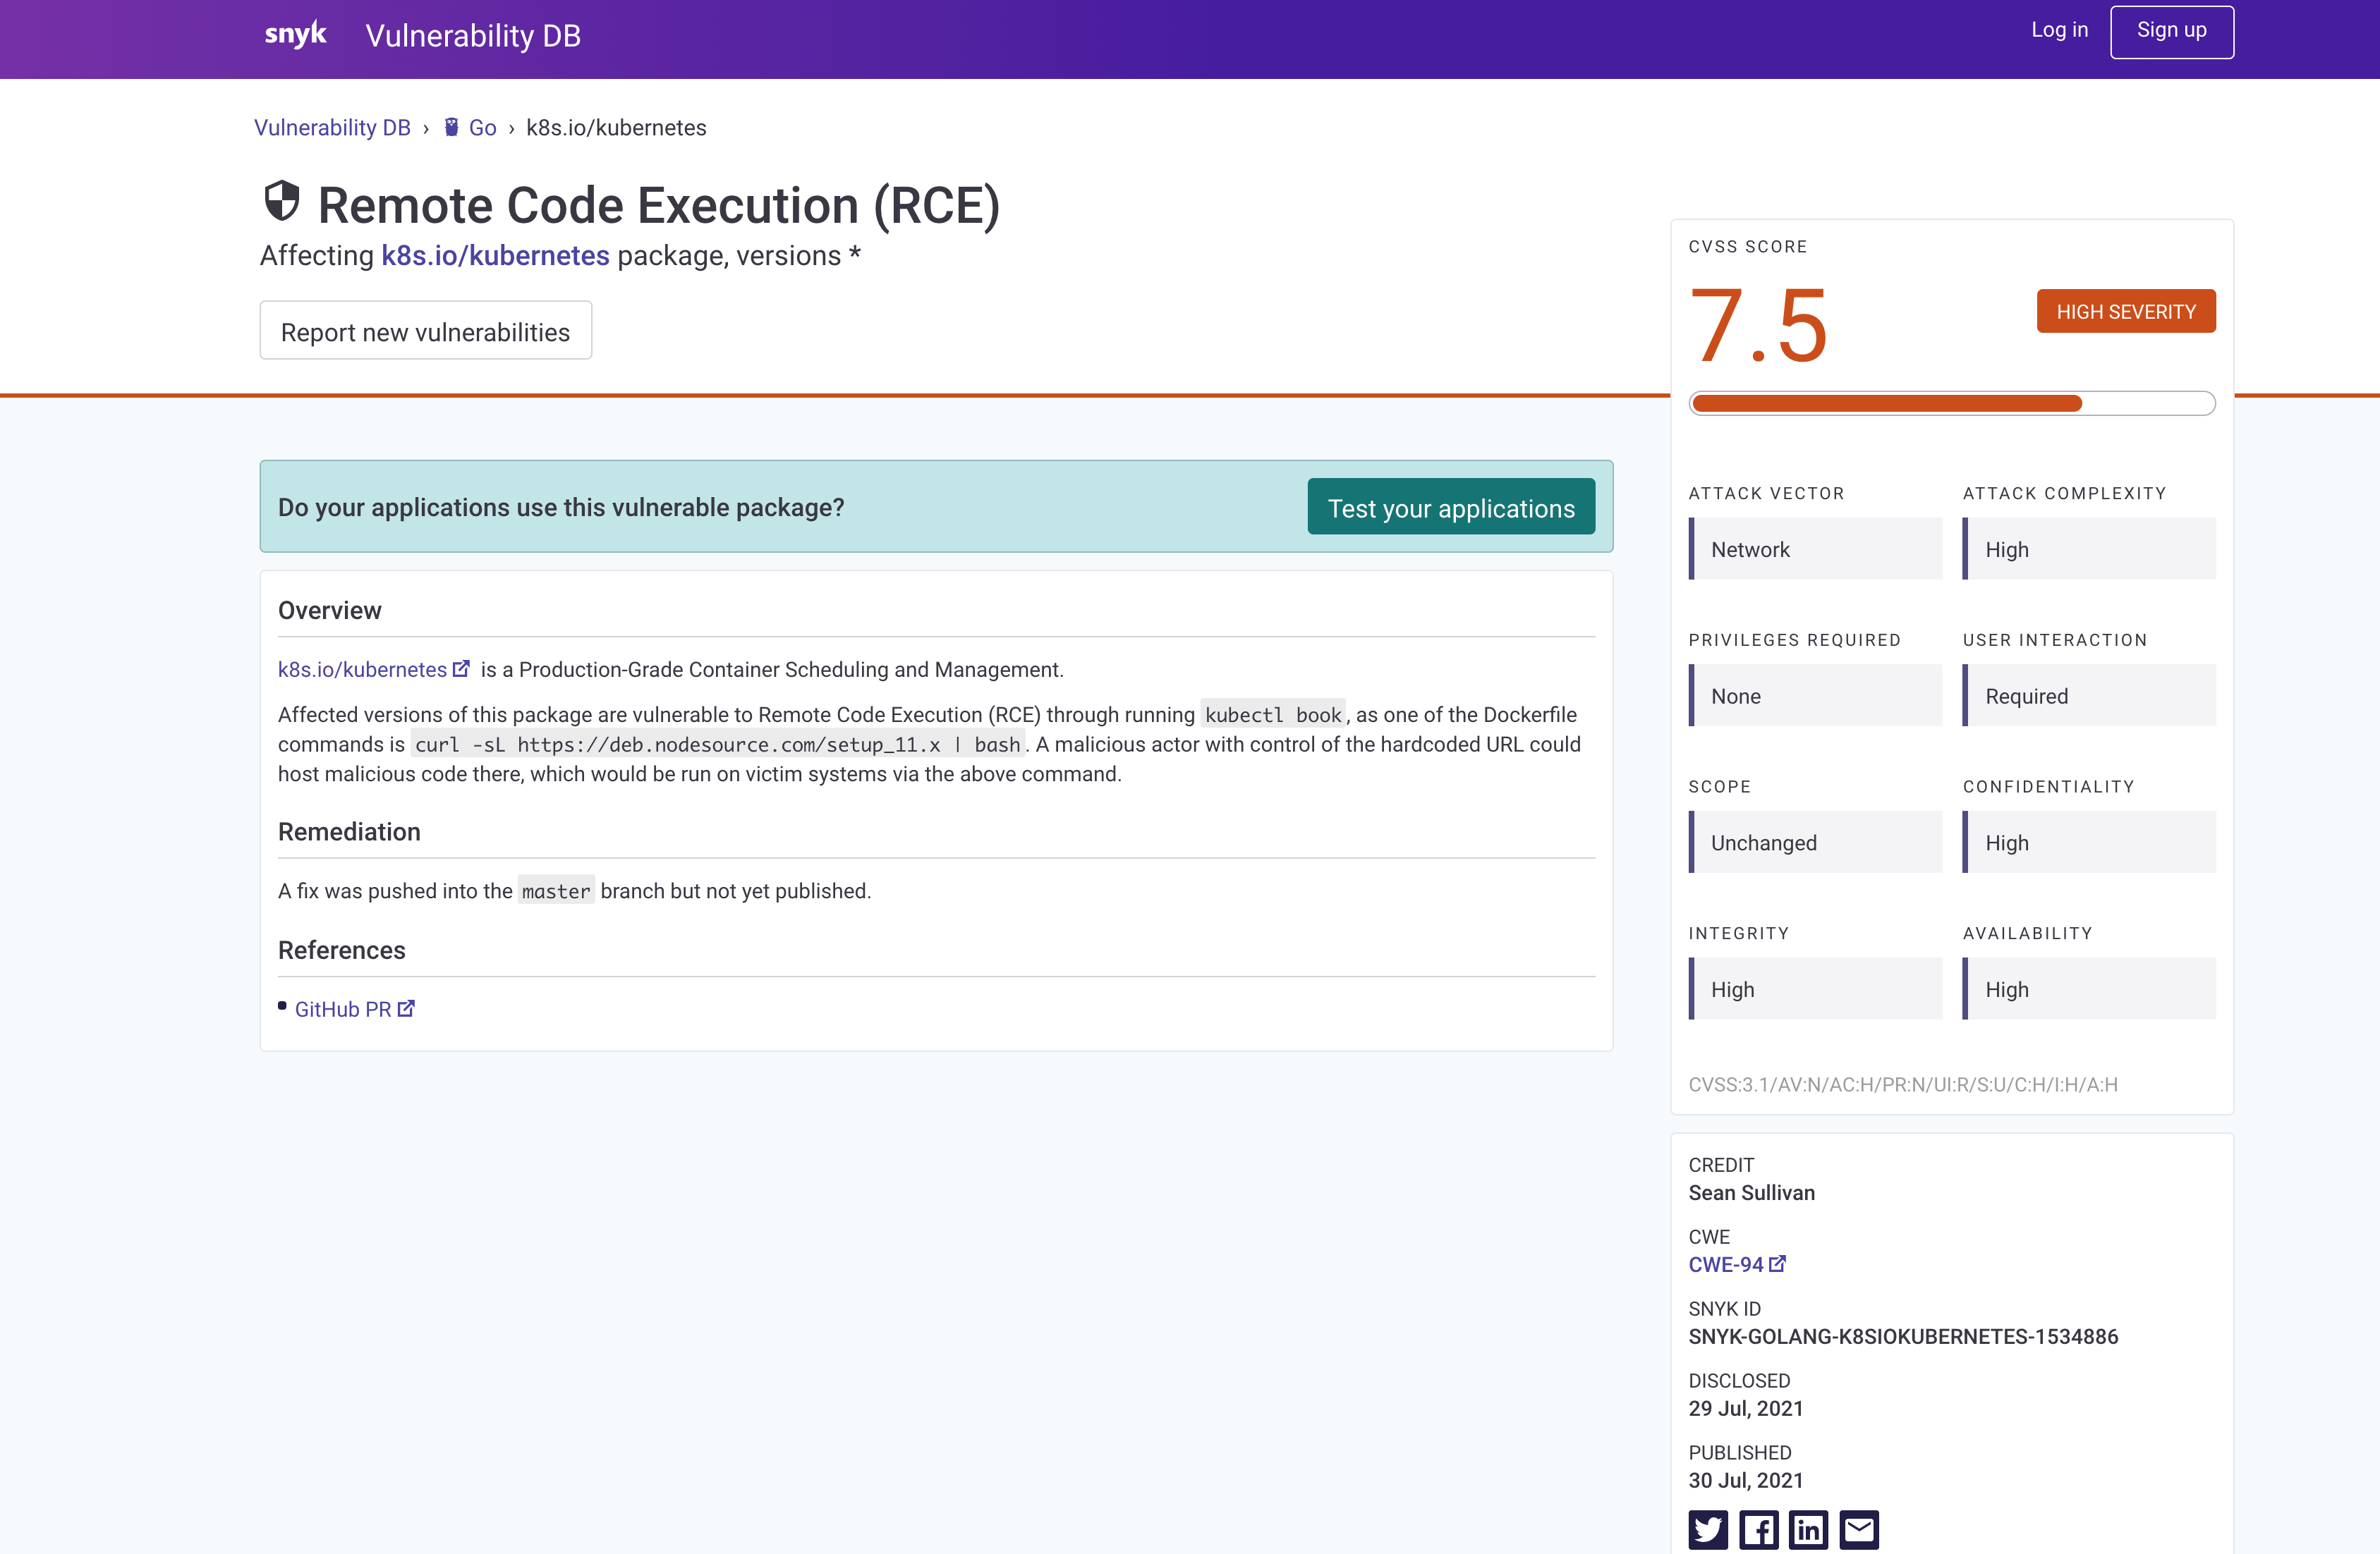2380x1554 pixels.
Task: Click Attack Complexity value High
Action: click(2089, 549)
